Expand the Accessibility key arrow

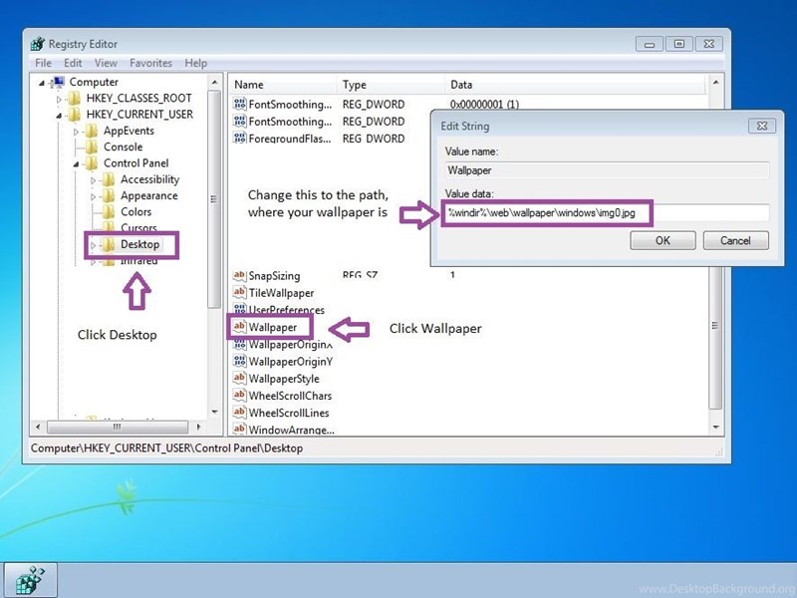coord(95,180)
